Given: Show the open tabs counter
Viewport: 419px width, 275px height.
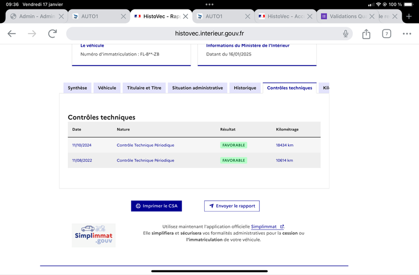Looking at the screenshot, I should coord(387,34).
